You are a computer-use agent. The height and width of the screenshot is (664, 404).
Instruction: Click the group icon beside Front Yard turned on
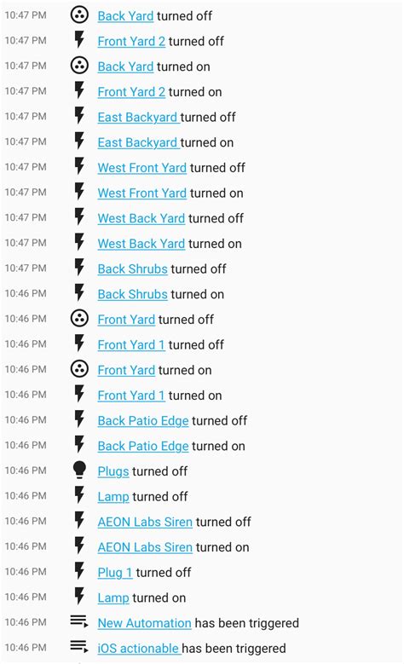tap(79, 369)
